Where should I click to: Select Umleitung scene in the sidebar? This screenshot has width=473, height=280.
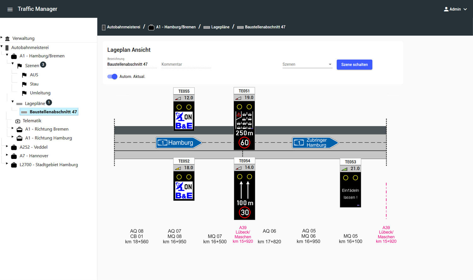pyautogui.click(x=40, y=93)
